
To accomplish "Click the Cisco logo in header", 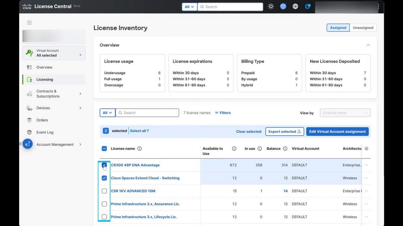I will coord(27,7).
